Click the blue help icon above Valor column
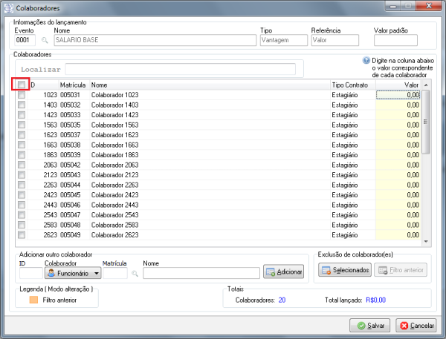 [x=366, y=62]
